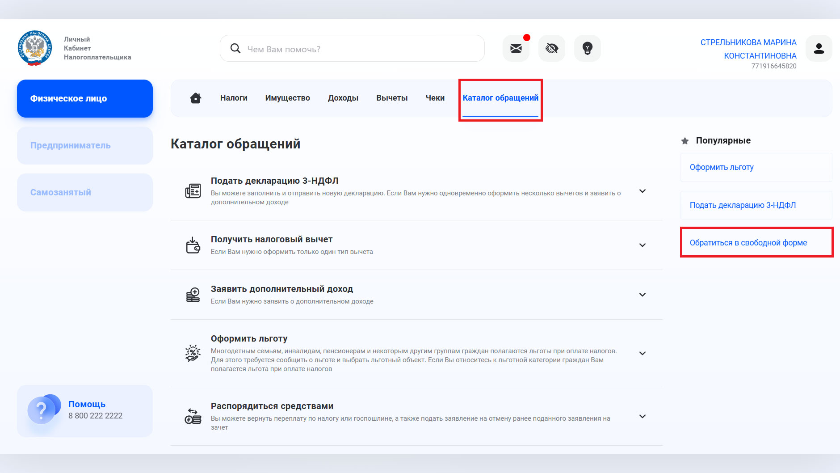The height and width of the screenshot is (473, 840).
Task: Open popular link Оформить льготу
Action: (721, 167)
